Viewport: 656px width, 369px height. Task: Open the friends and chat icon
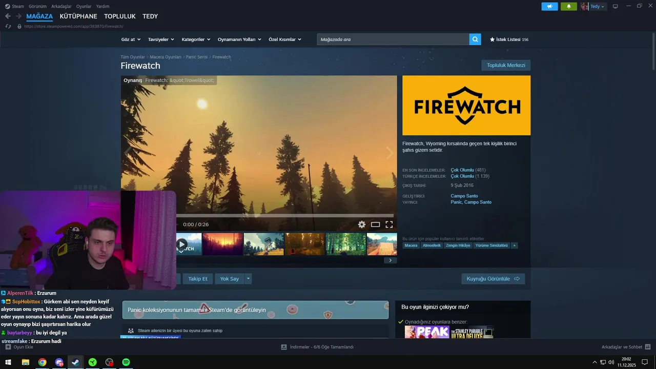648,347
